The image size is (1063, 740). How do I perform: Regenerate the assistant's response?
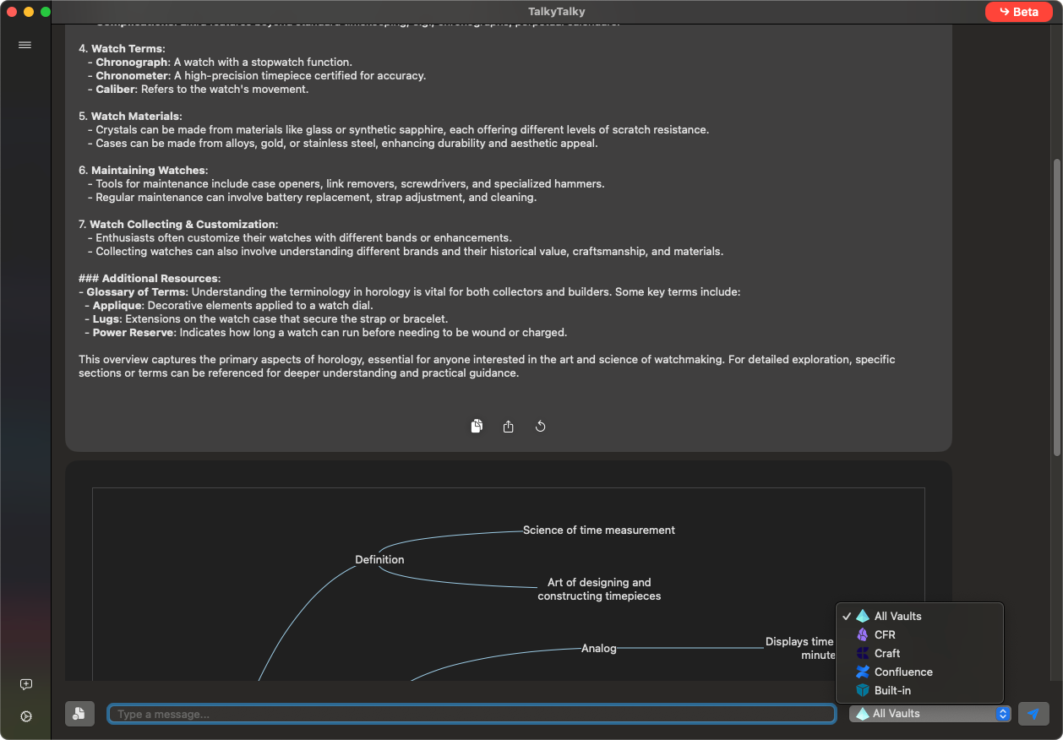(x=540, y=426)
